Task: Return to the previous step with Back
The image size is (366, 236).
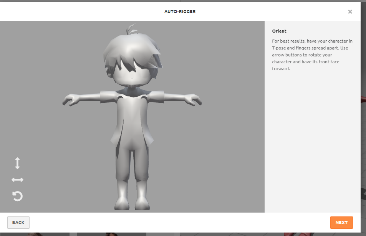Action: pos(18,223)
